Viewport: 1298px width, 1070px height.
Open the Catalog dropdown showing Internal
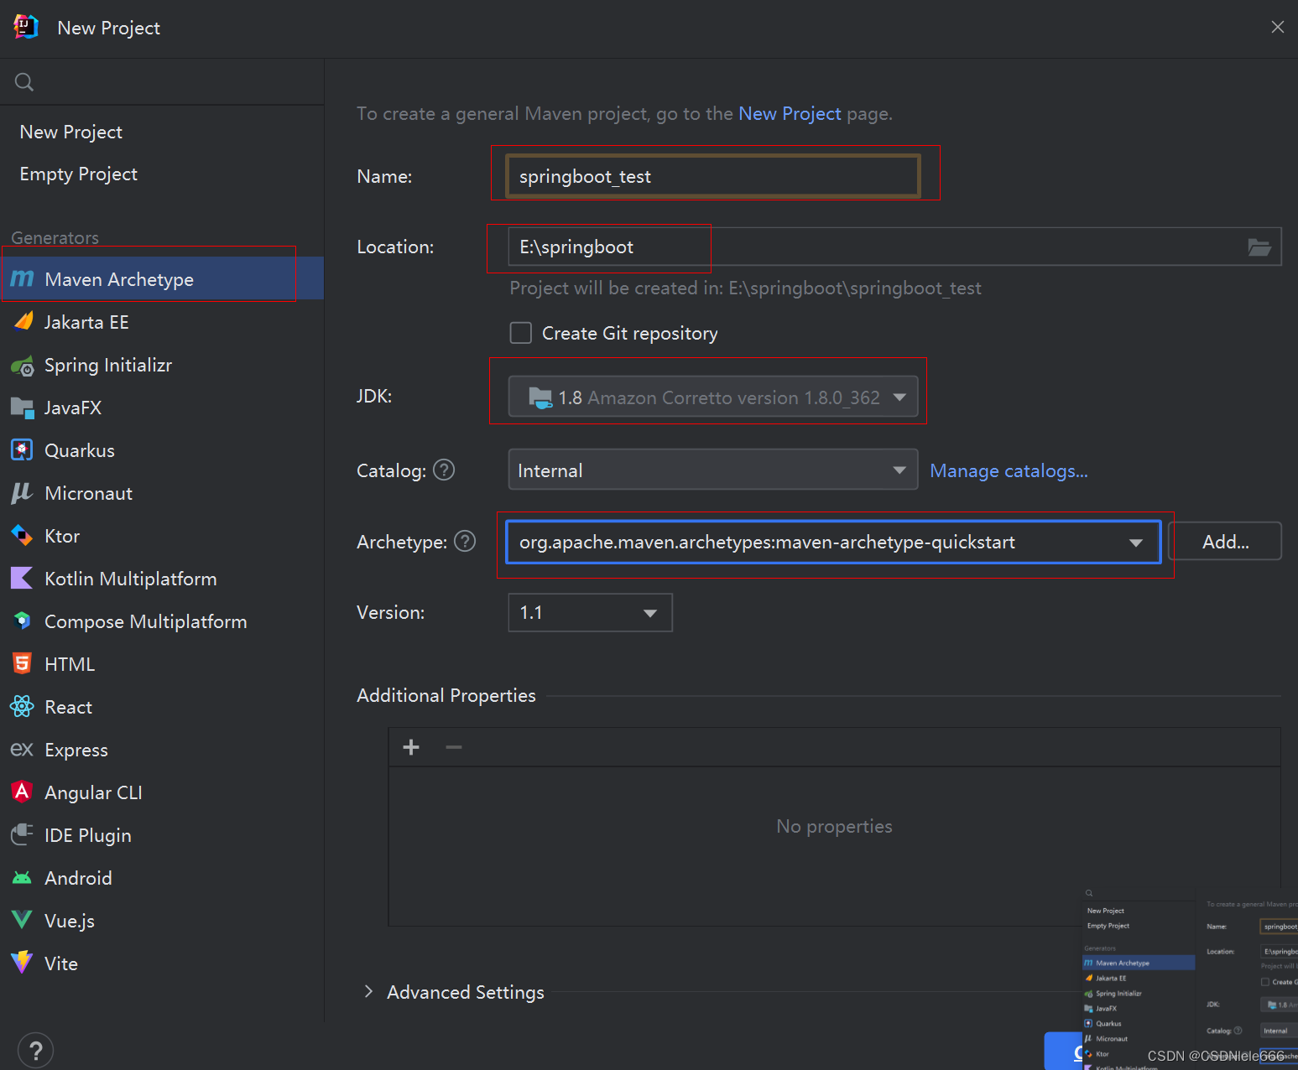coord(899,470)
